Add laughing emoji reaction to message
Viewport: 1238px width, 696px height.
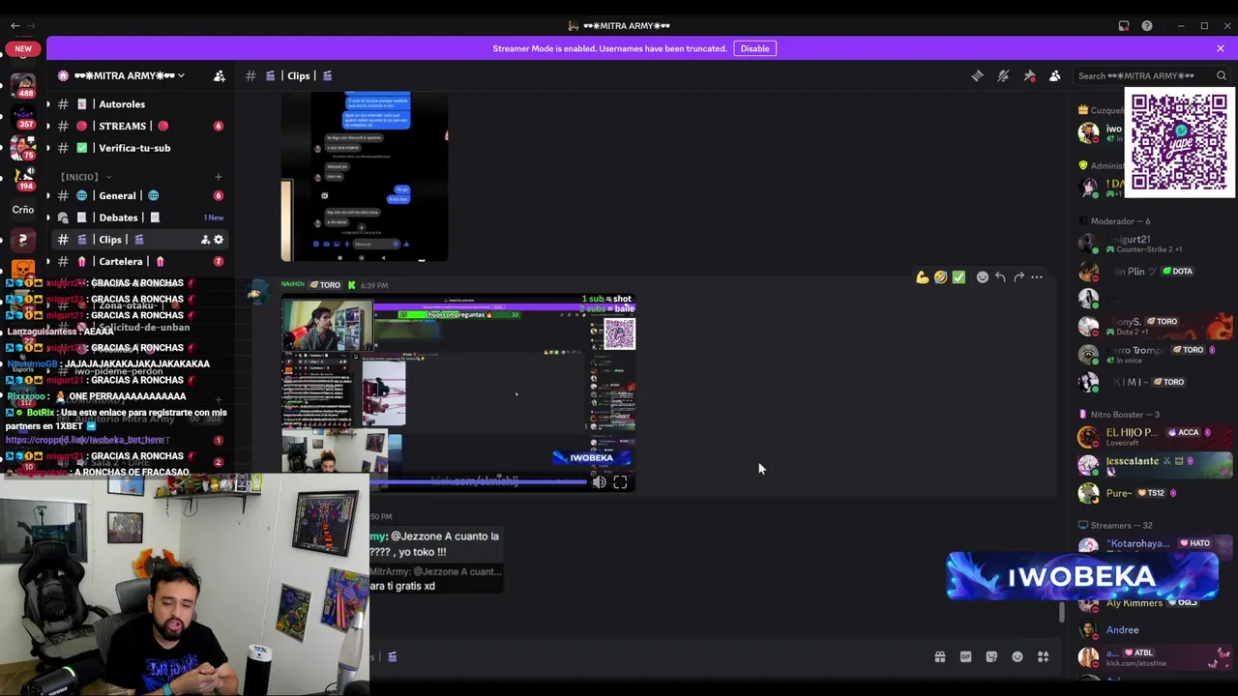940,277
